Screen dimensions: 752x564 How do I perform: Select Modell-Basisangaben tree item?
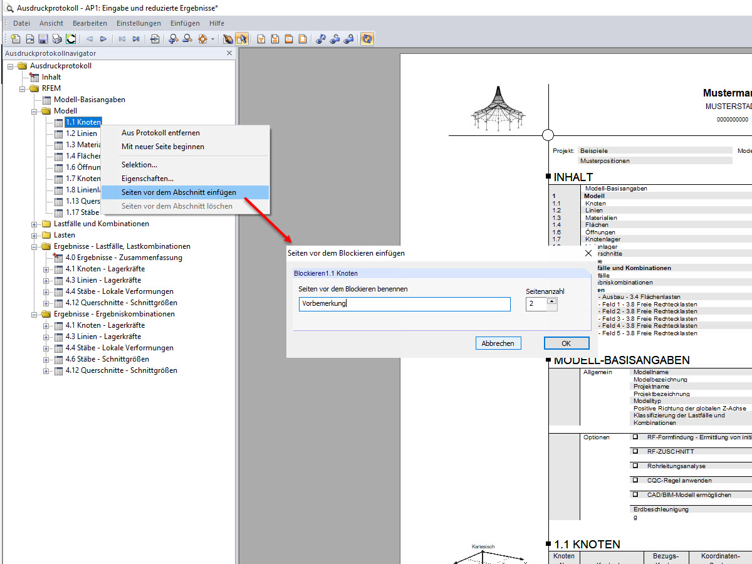click(90, 100)
